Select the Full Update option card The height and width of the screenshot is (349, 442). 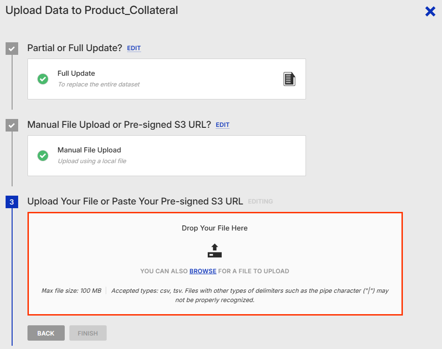coord(166,79)
